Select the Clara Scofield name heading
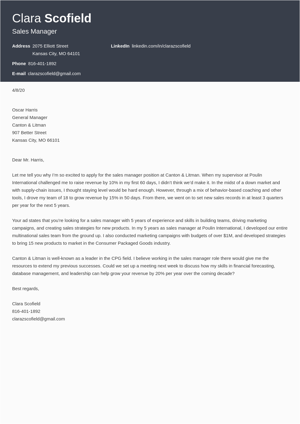 (52, 18)
